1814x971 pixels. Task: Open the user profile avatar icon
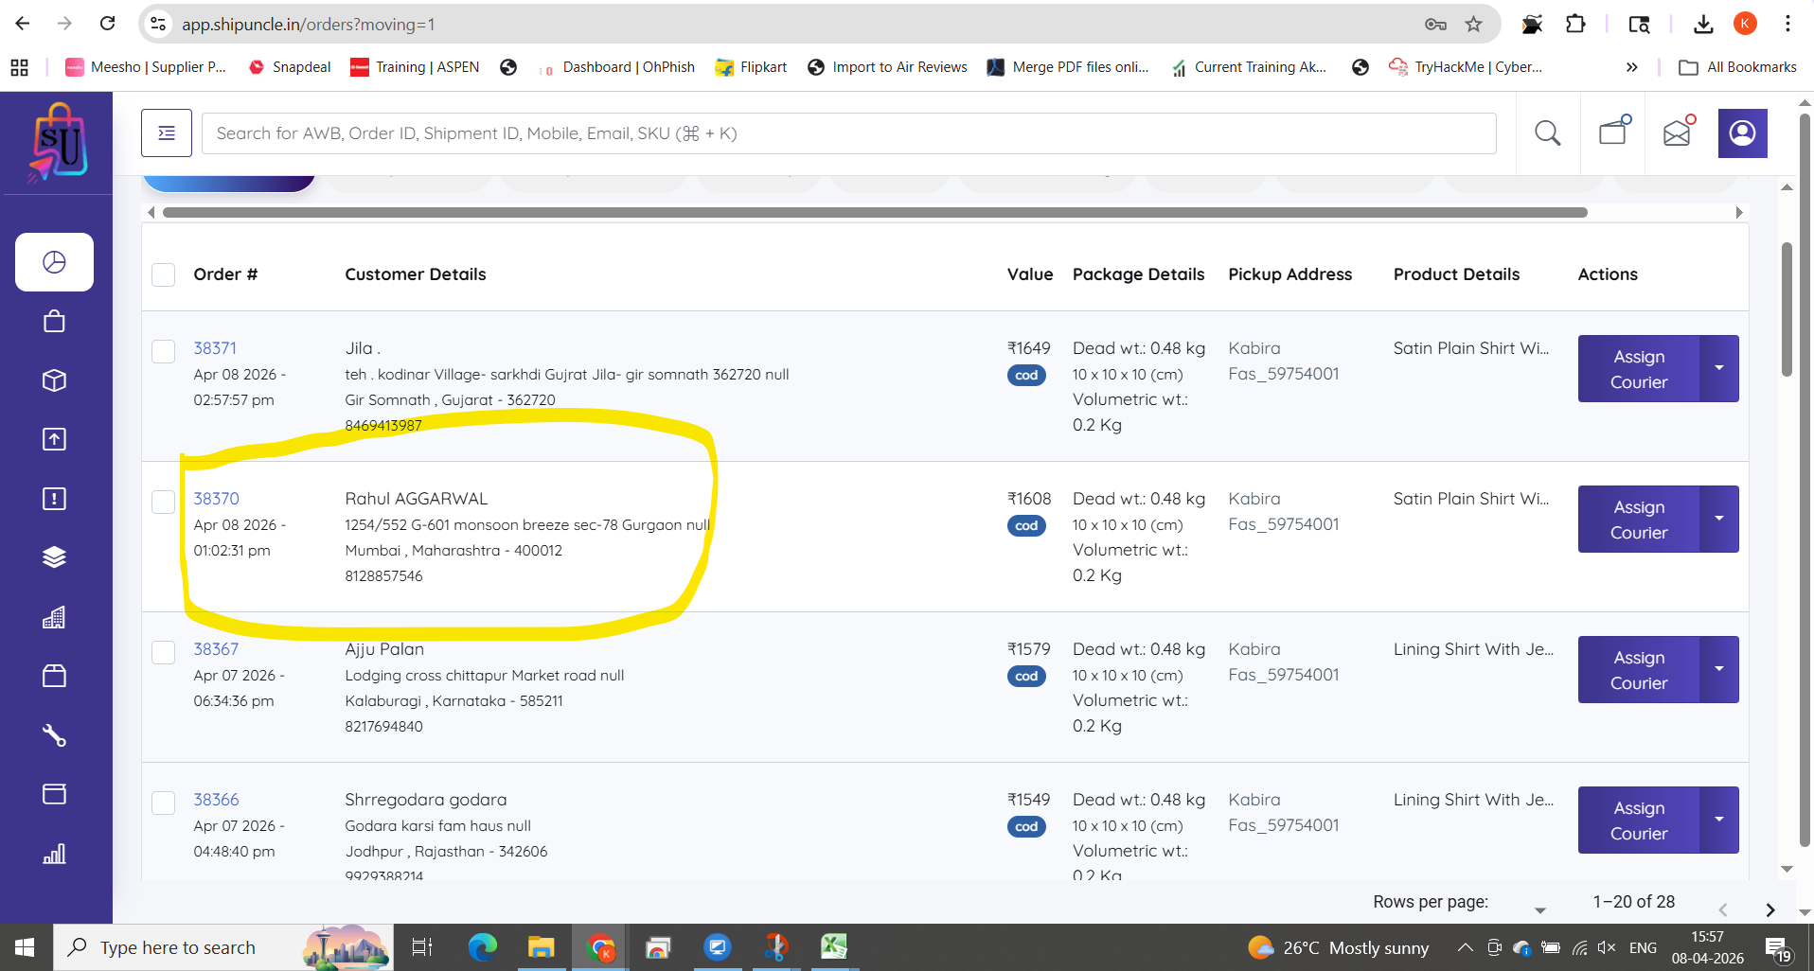1742,133
